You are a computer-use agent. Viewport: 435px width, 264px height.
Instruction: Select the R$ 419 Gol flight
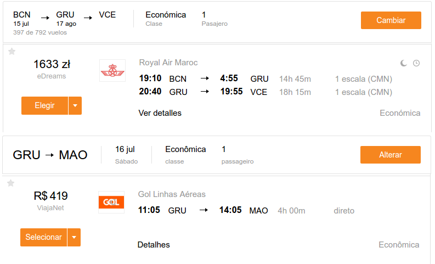coord(43,237)
